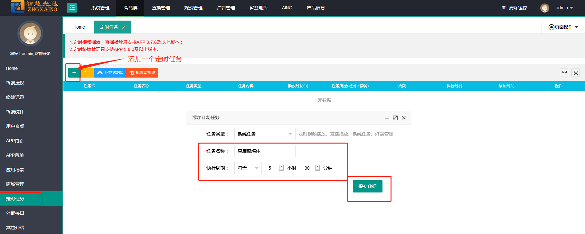Image resolution: width=585 pixels, height=234 pixels.
Task: Toggle the sidebar collapse hamburger icon
Action: pyautogui.click(x=72, y=8)
